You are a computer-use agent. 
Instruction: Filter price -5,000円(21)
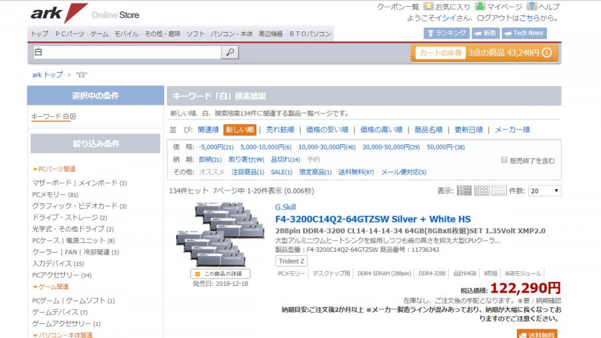pos(216,147)
